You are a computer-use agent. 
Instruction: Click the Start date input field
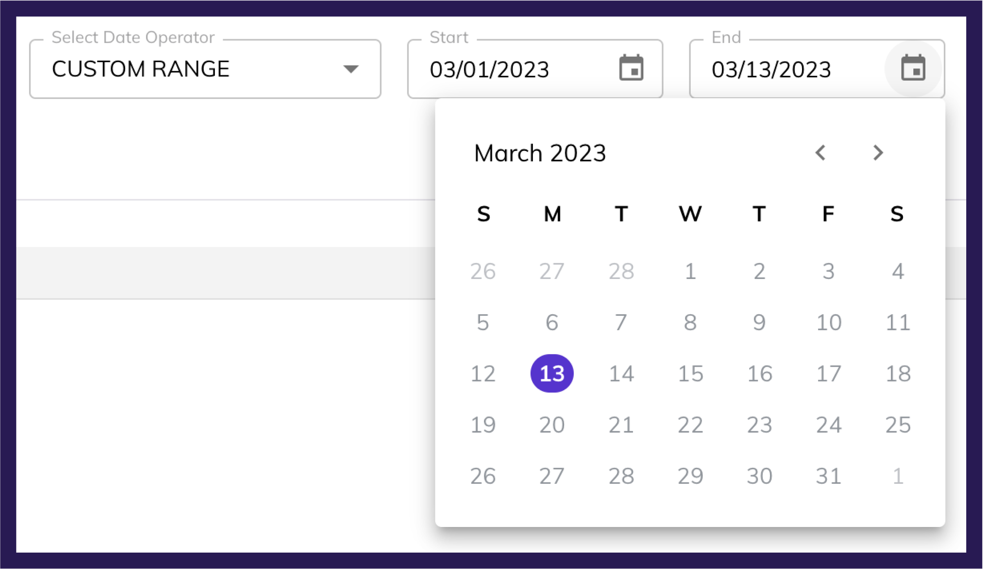coord(507,70)
